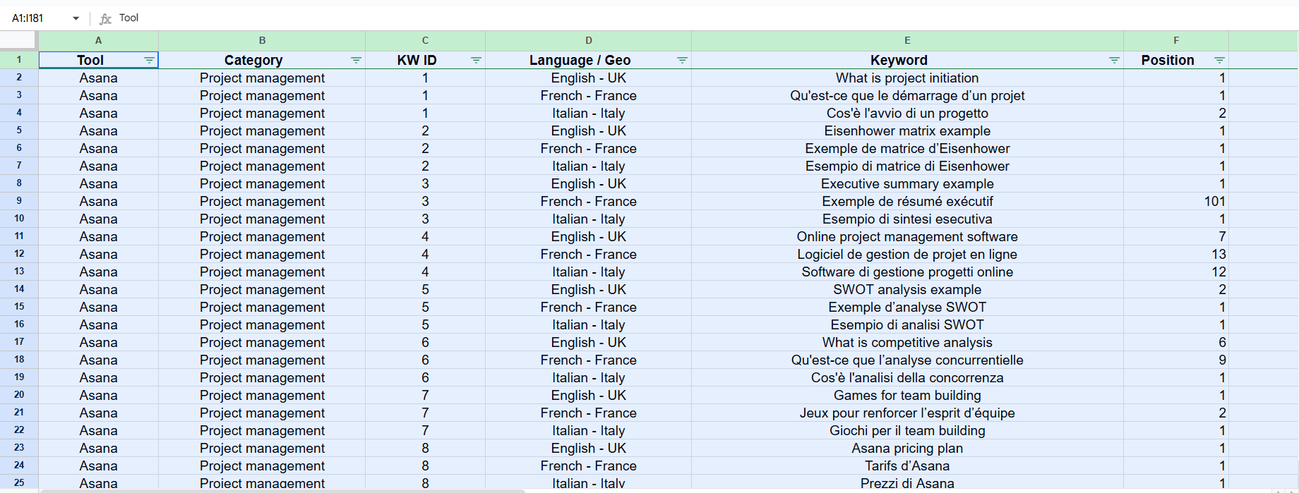
Task: Select cell 'Exemple de résumé exécutif'
Action: pyautogui.click(x=907, y=201)
